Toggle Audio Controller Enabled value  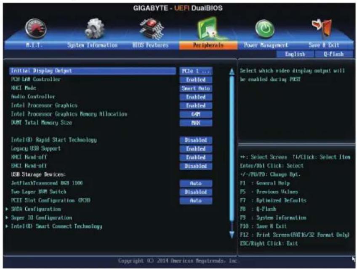tap(196, 97)
